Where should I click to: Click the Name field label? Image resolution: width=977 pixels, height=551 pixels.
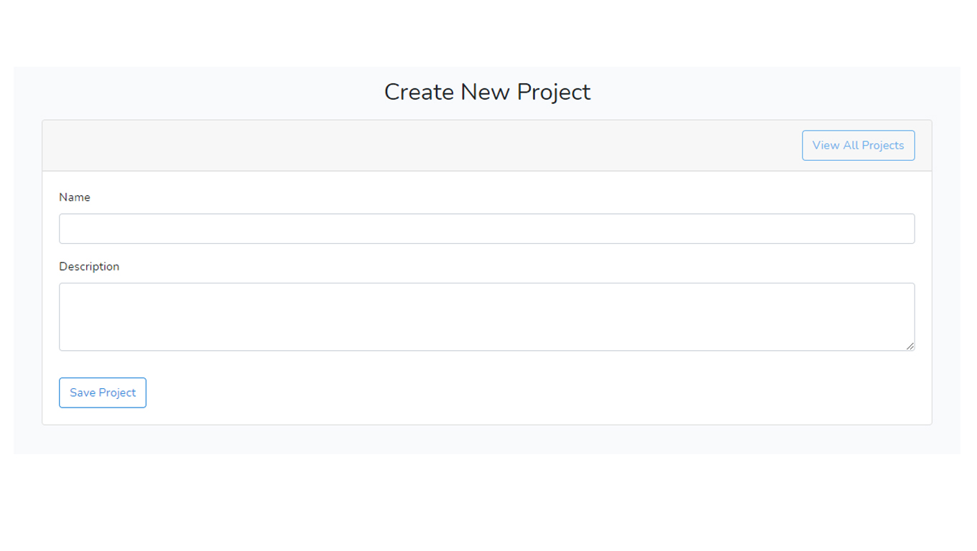click(75, 197)
